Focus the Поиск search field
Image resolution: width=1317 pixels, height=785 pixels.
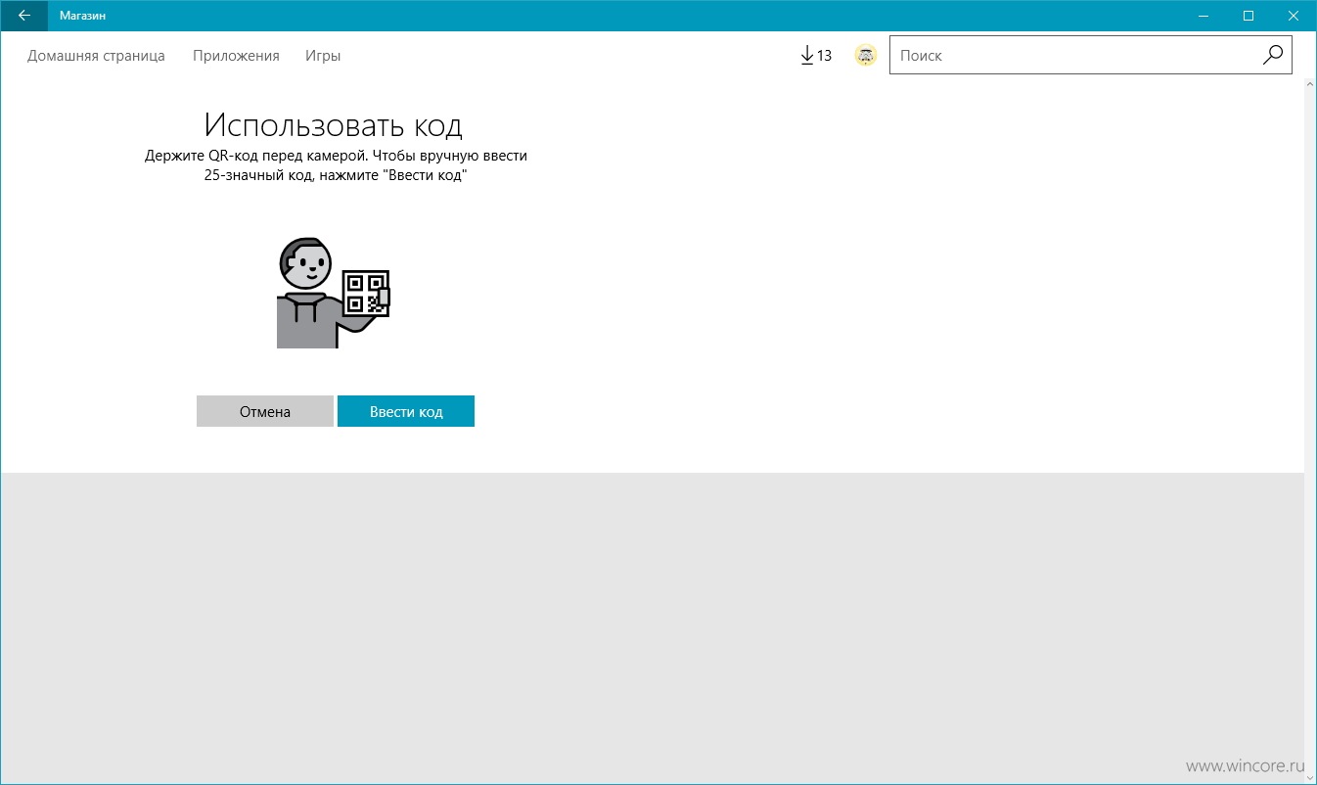pos(1090,56)
